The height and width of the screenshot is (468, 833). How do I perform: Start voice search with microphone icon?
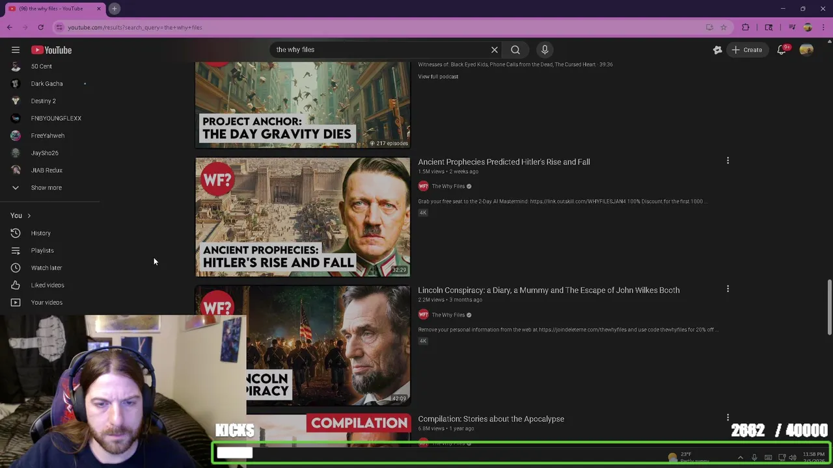(x=545, y=49)
